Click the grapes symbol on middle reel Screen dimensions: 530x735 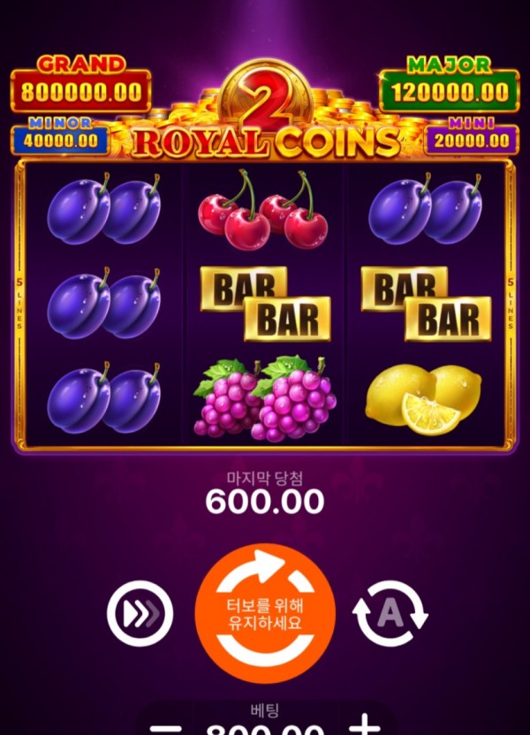click(x=265, y=399)
